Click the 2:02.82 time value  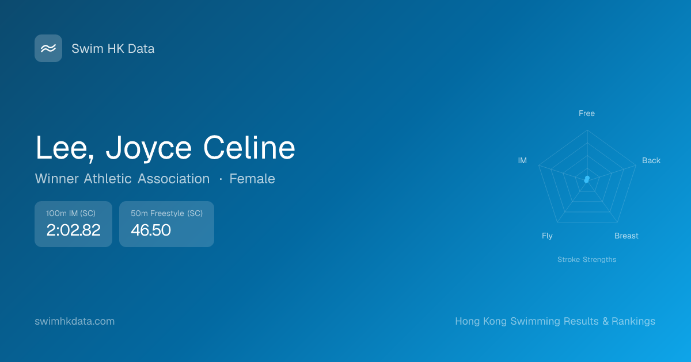point(73,230)
